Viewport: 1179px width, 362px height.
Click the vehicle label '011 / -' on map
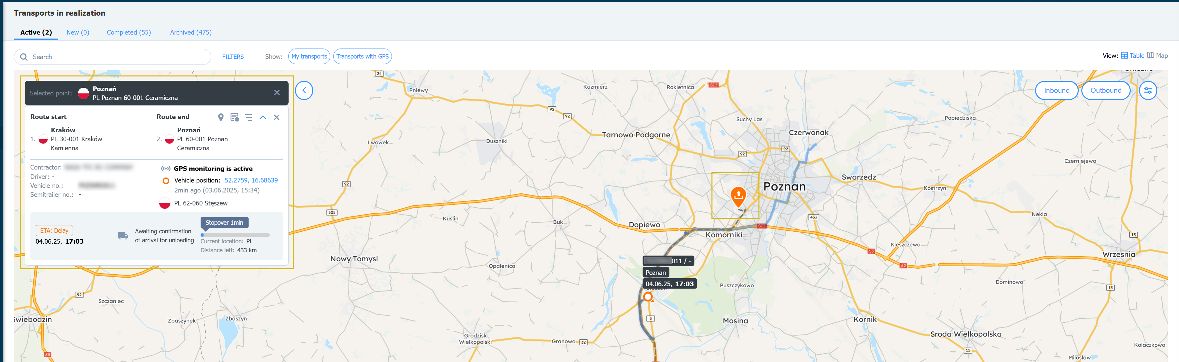668,261
